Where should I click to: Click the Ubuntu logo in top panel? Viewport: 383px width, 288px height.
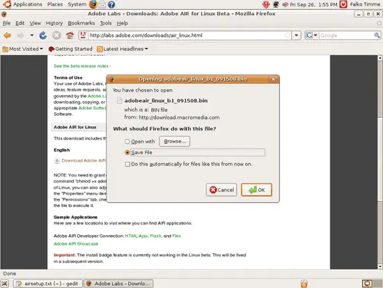pyautogui.click(x=7, y=4)
